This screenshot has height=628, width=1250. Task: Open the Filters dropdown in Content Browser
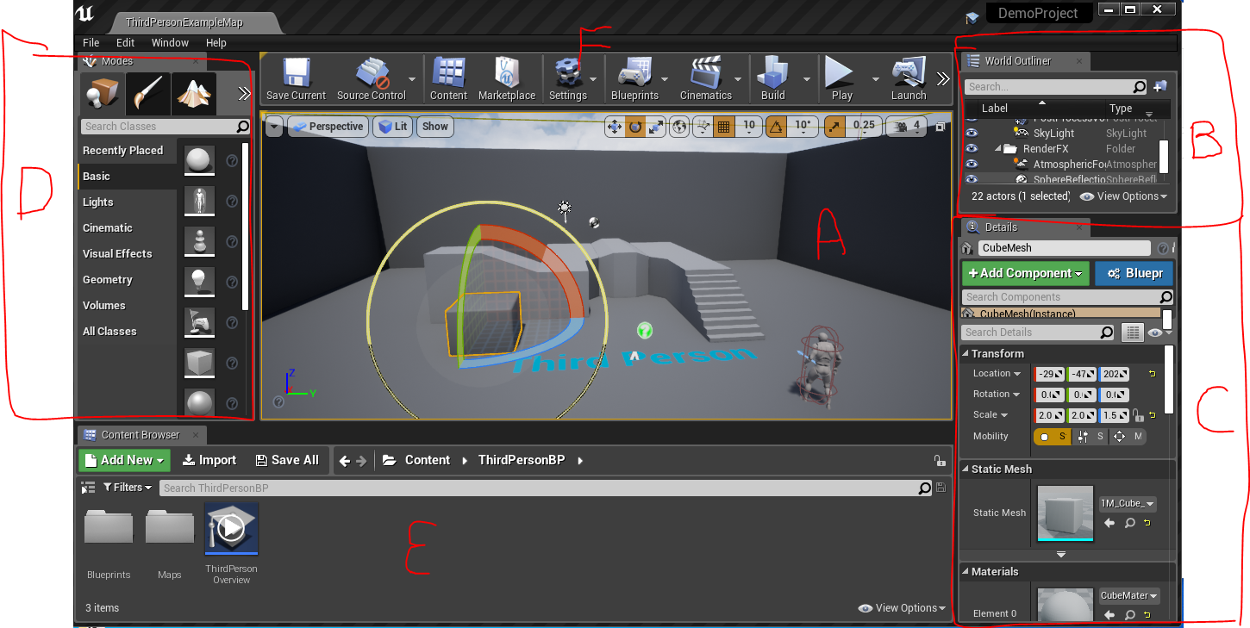click(x=128, y=488)
